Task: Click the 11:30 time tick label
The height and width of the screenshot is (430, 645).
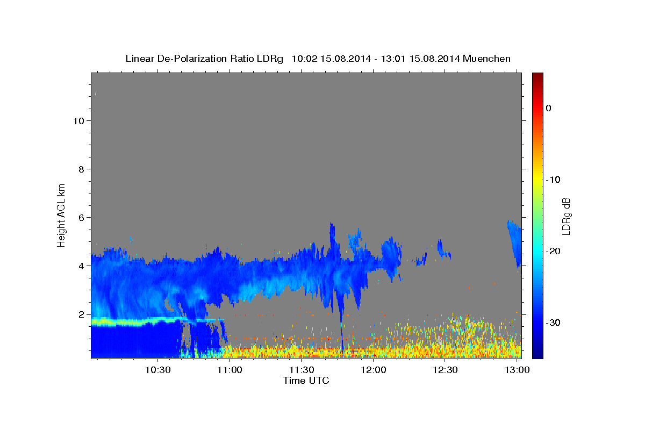Action: [302, 370]
